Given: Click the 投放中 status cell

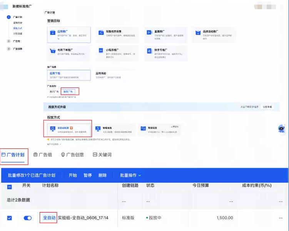Looking at the screenshot, I should 154,218.
